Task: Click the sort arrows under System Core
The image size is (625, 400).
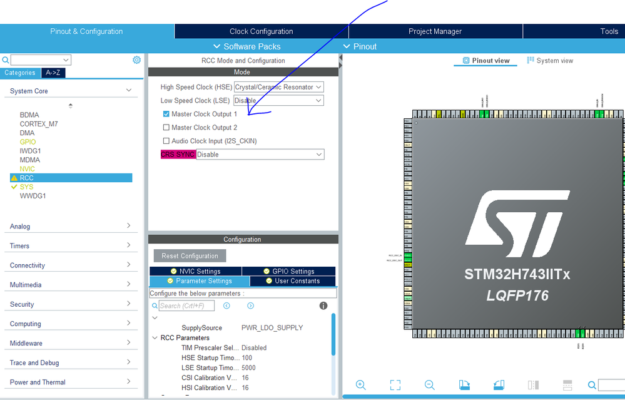Action: pos(71,106)
